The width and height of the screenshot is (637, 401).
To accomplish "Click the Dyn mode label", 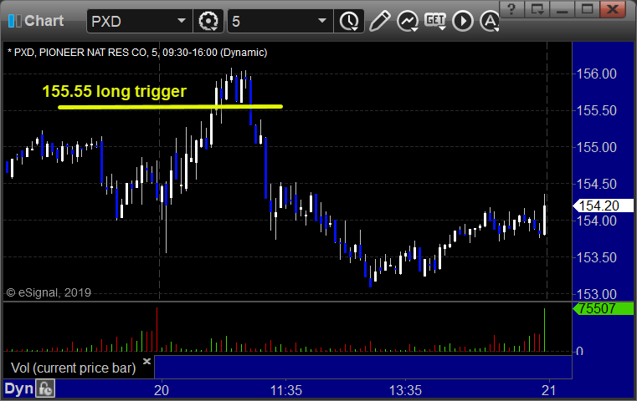I will coord(18,388).
